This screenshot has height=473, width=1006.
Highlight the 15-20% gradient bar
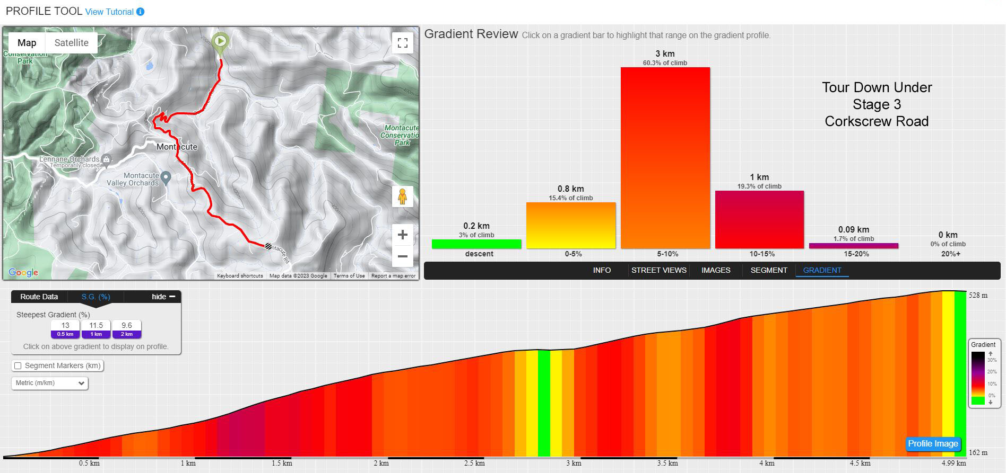pos(854,246)
